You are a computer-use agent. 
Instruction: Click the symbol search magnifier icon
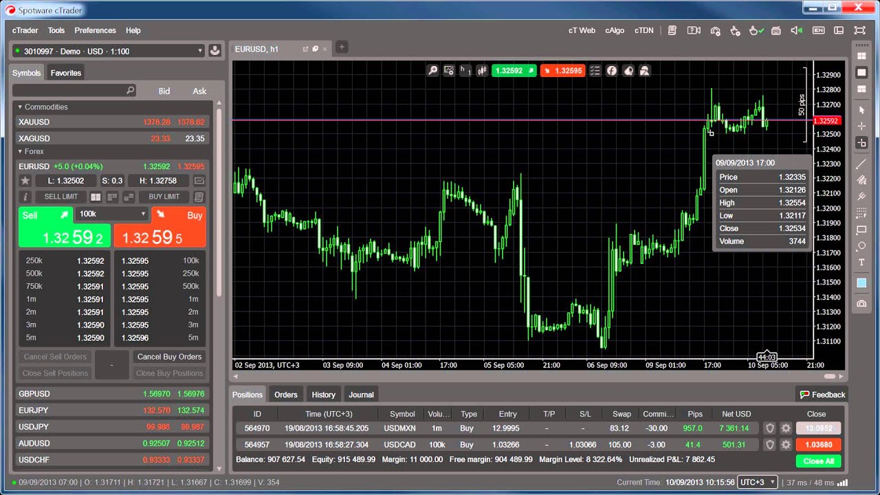[x=130, y=91]
